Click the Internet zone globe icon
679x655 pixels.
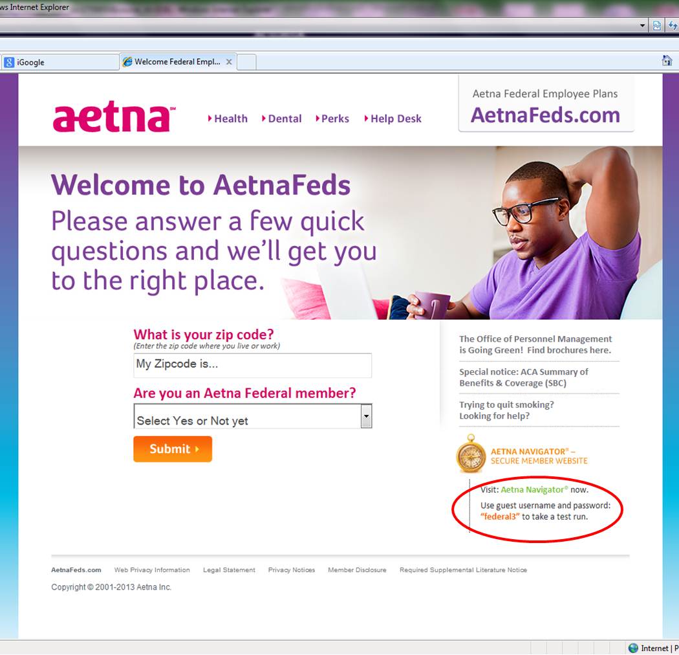coord(633,648)
